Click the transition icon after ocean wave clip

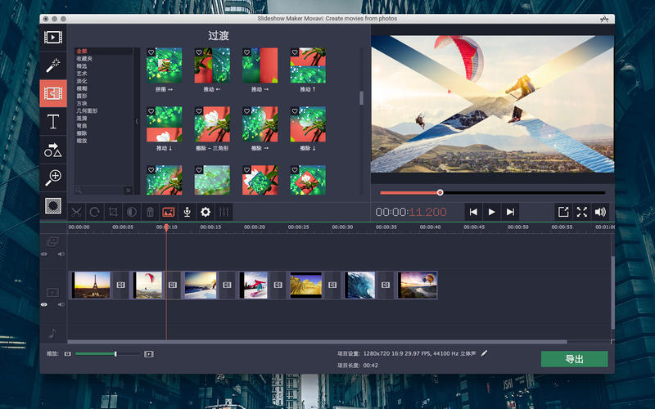(386, 285)
